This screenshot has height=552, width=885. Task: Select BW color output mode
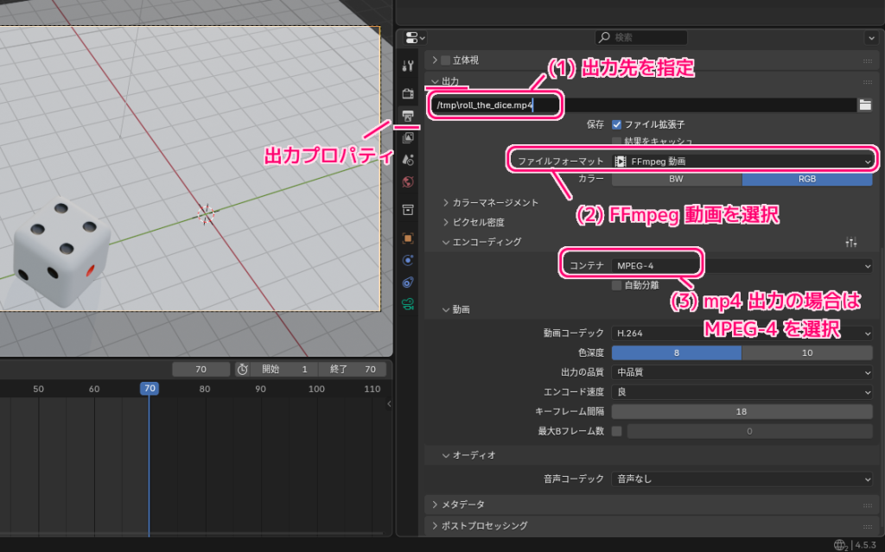pyautogui.click(x=676, y=179)
